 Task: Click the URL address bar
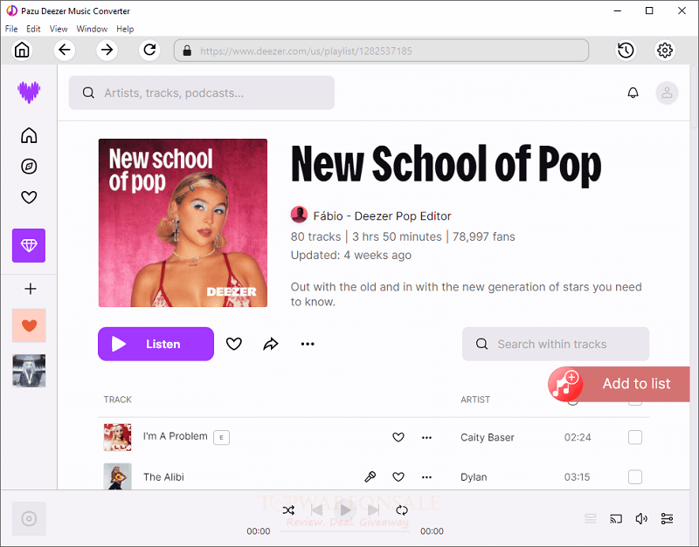point(381,51)
